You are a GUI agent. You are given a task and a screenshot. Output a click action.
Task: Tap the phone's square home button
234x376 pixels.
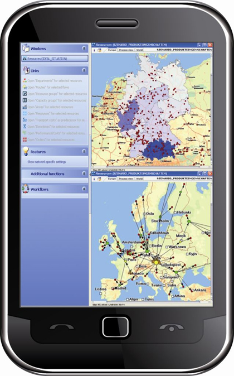point(115,327)
